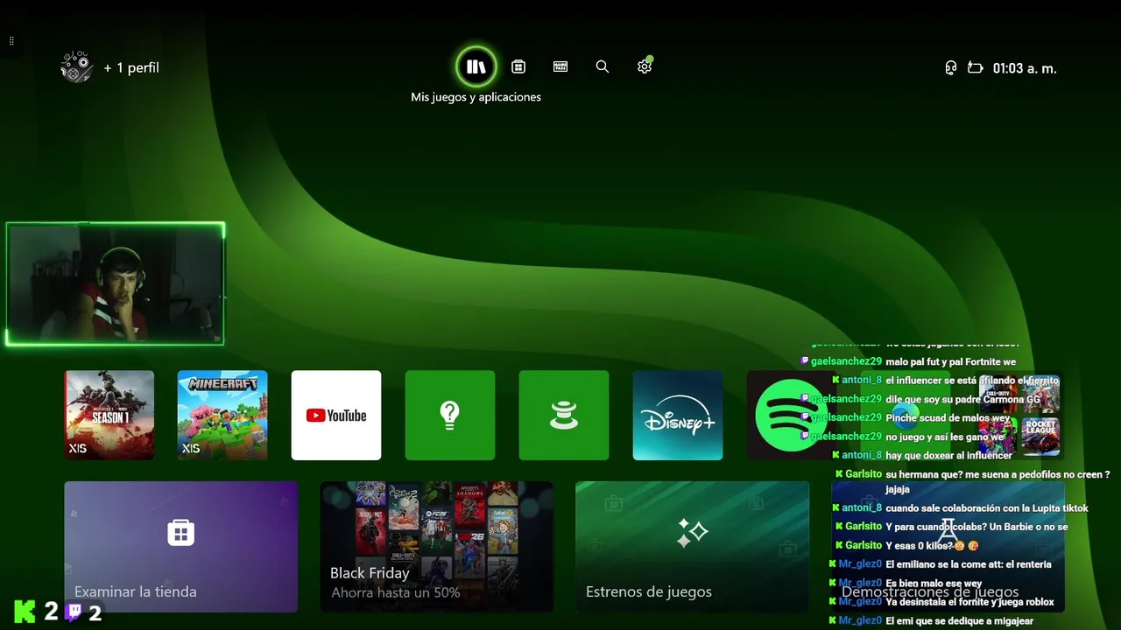
Task: Open the Examinar la tienda card
Action: coord(181,547)
